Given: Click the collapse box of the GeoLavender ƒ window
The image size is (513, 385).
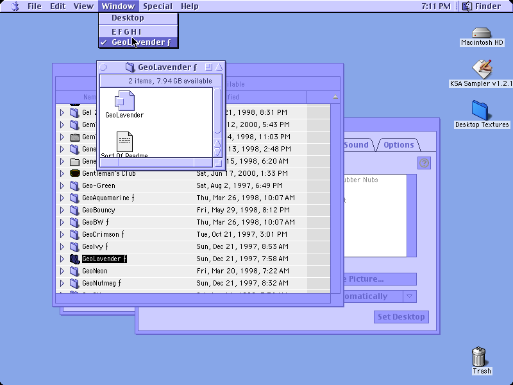Looking at the screenshot, I should [219, 67].
